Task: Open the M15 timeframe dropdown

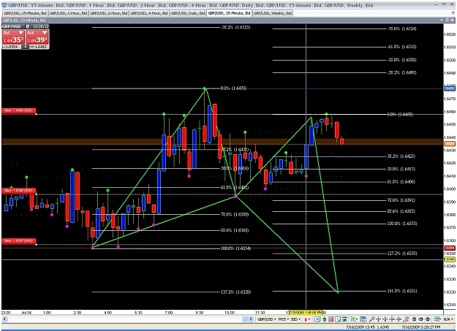Action: [283, 319]
